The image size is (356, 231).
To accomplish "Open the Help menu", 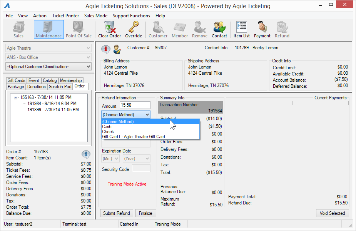I will tap(160, 16).
